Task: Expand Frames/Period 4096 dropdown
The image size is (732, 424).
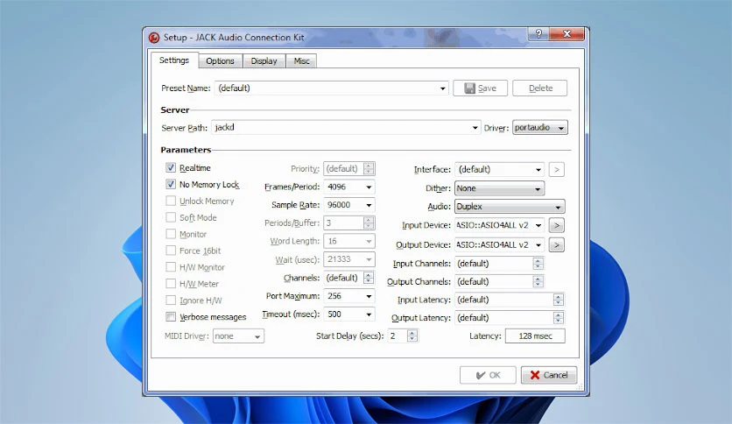Action: pos(349,187)
